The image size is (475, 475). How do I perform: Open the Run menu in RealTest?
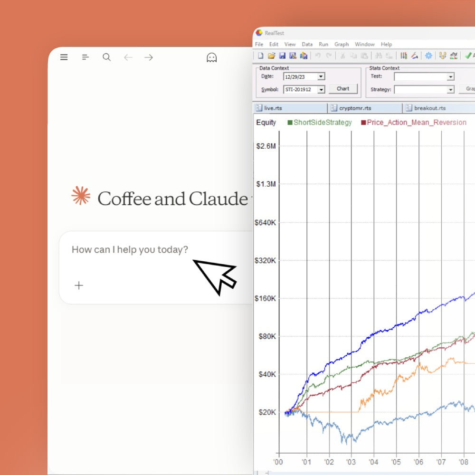click(x=323, y=44)
